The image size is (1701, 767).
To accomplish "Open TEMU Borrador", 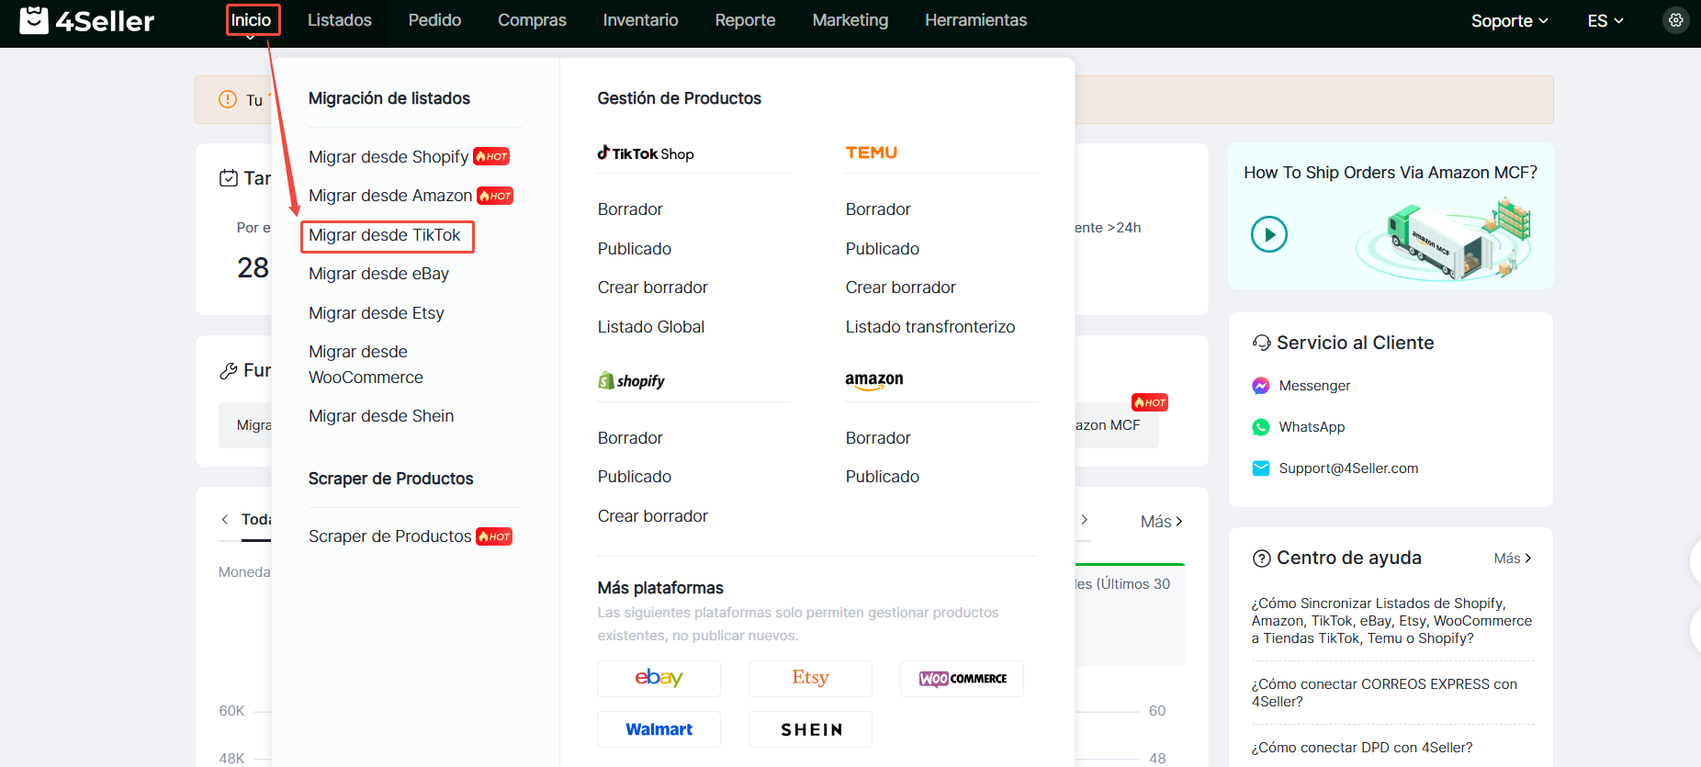I will point(878,209).
